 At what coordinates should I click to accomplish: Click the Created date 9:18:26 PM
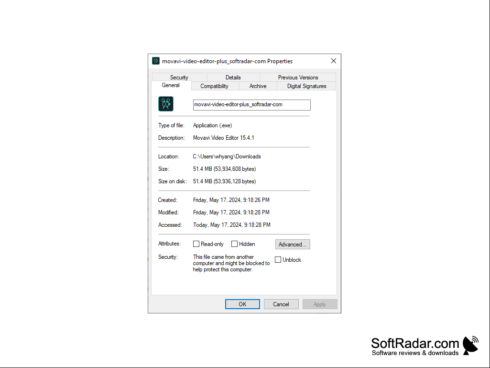[231, 200]
